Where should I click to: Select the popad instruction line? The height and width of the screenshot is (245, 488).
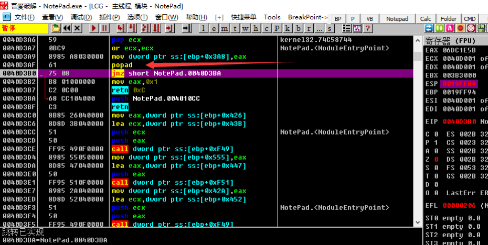pyautogui.click(x=122, y=65)
